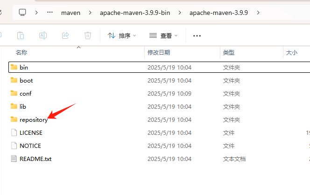Select the LICENSE file icon

click(14, 132)
